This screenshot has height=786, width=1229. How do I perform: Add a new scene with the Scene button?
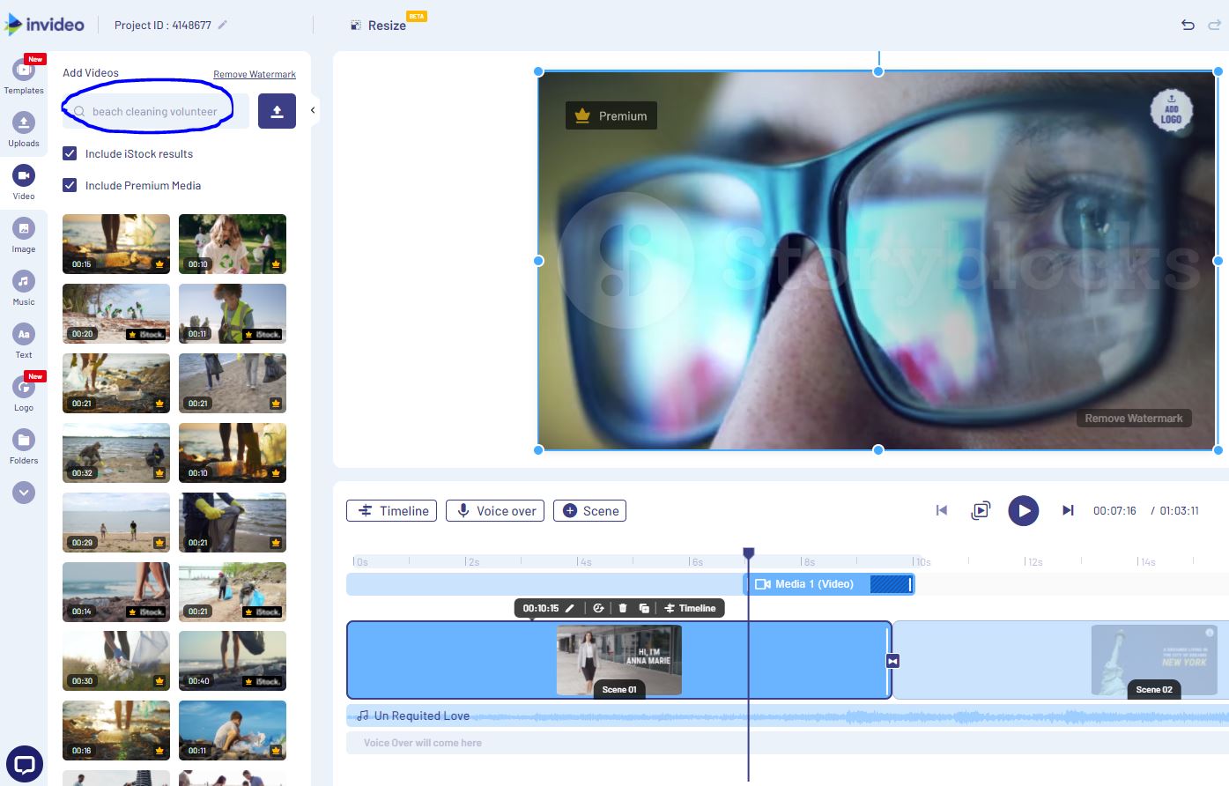pyautogui.click(x=589, y=511)
